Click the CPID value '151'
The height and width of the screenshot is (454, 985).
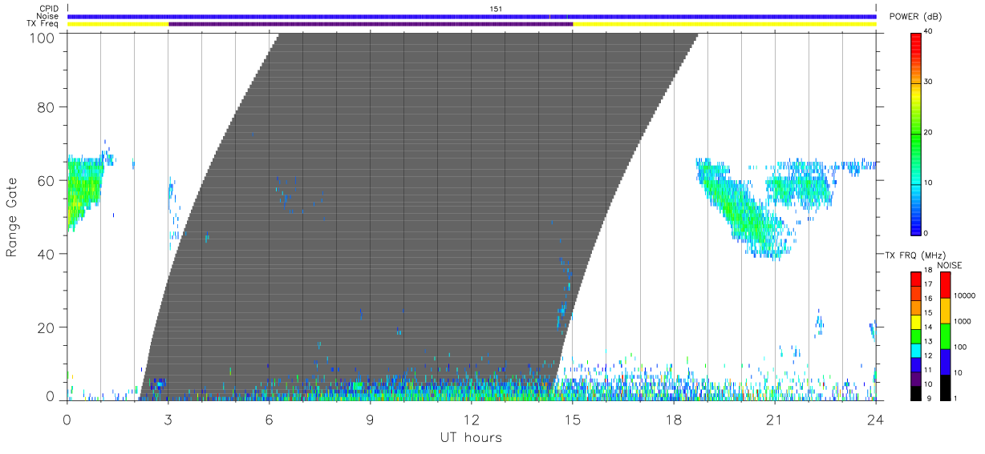[x=497, y=9]
